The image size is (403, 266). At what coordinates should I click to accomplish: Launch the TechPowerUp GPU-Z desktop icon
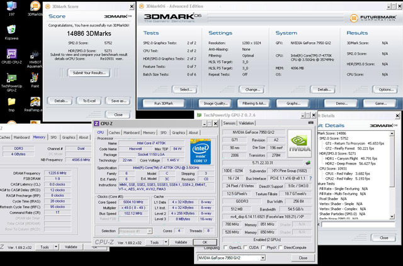[11, 78]
